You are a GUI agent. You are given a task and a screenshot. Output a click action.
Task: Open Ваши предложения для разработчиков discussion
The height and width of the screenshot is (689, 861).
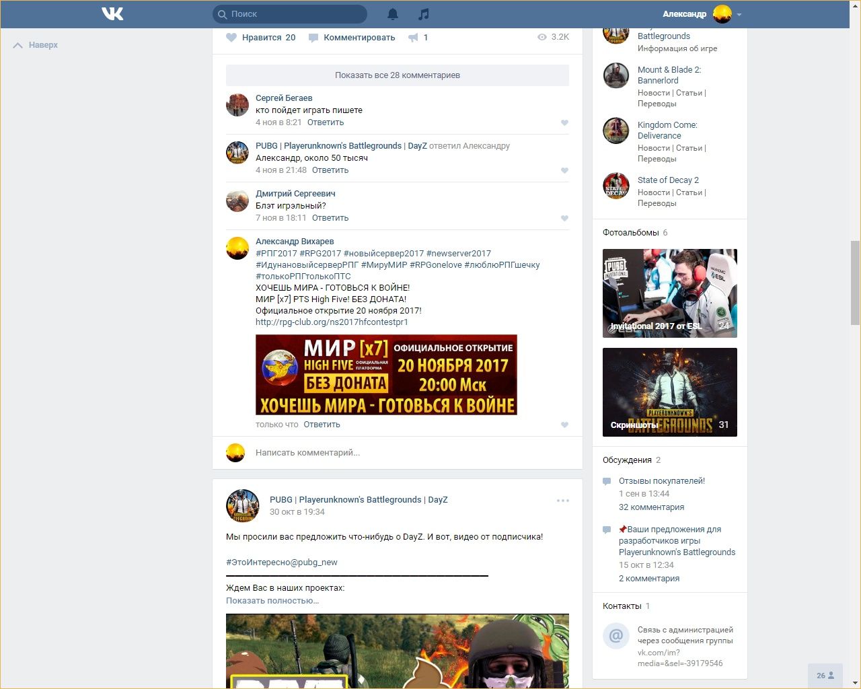(677, 541)
